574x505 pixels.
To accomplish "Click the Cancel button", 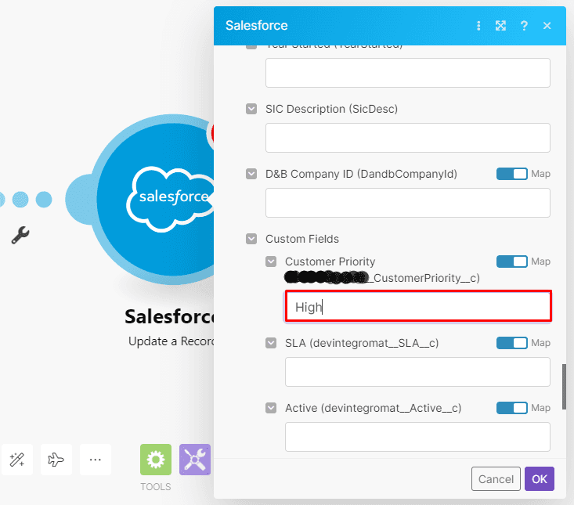I will pyautogui.click(x=496, y=478).
